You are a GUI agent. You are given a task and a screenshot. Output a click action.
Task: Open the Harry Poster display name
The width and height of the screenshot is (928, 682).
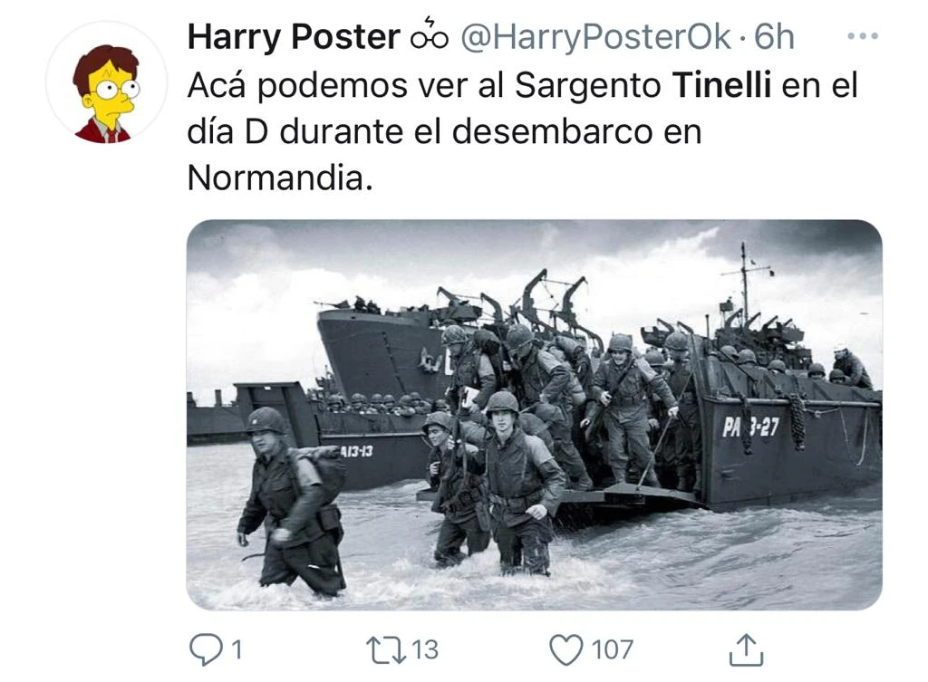coord(294,36)
